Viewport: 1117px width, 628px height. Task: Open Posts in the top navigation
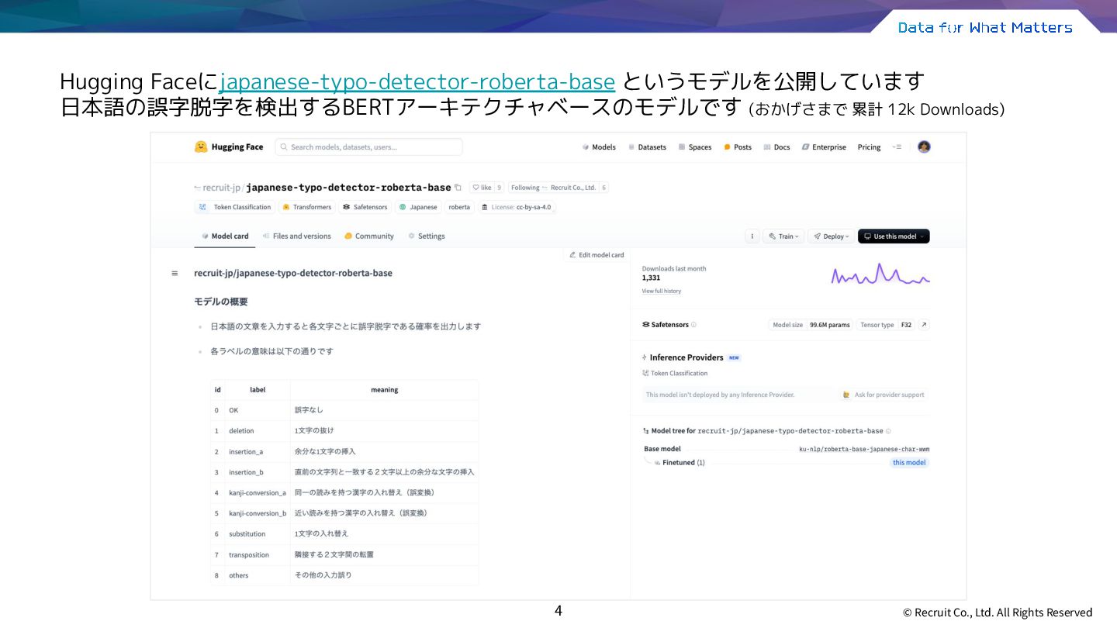[x=738, y=147]
